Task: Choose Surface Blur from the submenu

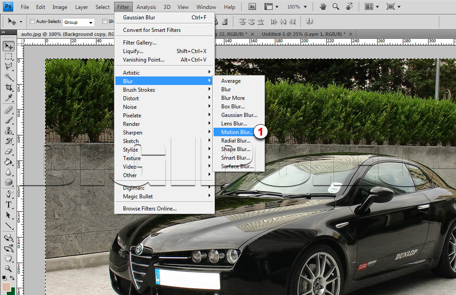Action: click(239, 166)
